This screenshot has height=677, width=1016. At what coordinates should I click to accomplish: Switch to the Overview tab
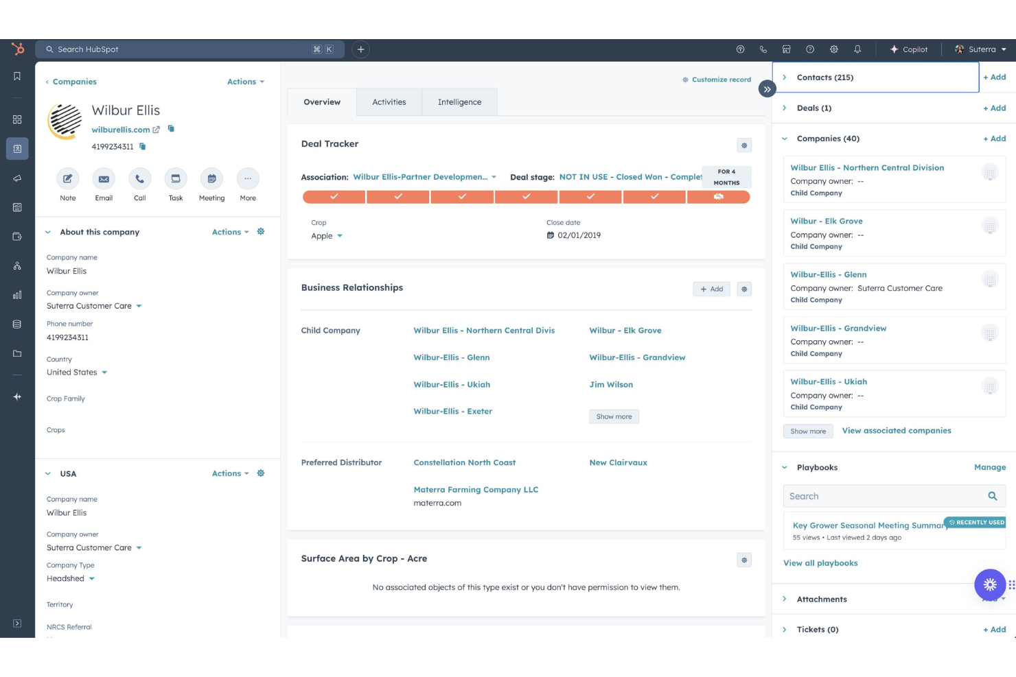pyautogui.click(x=322, y=102)
